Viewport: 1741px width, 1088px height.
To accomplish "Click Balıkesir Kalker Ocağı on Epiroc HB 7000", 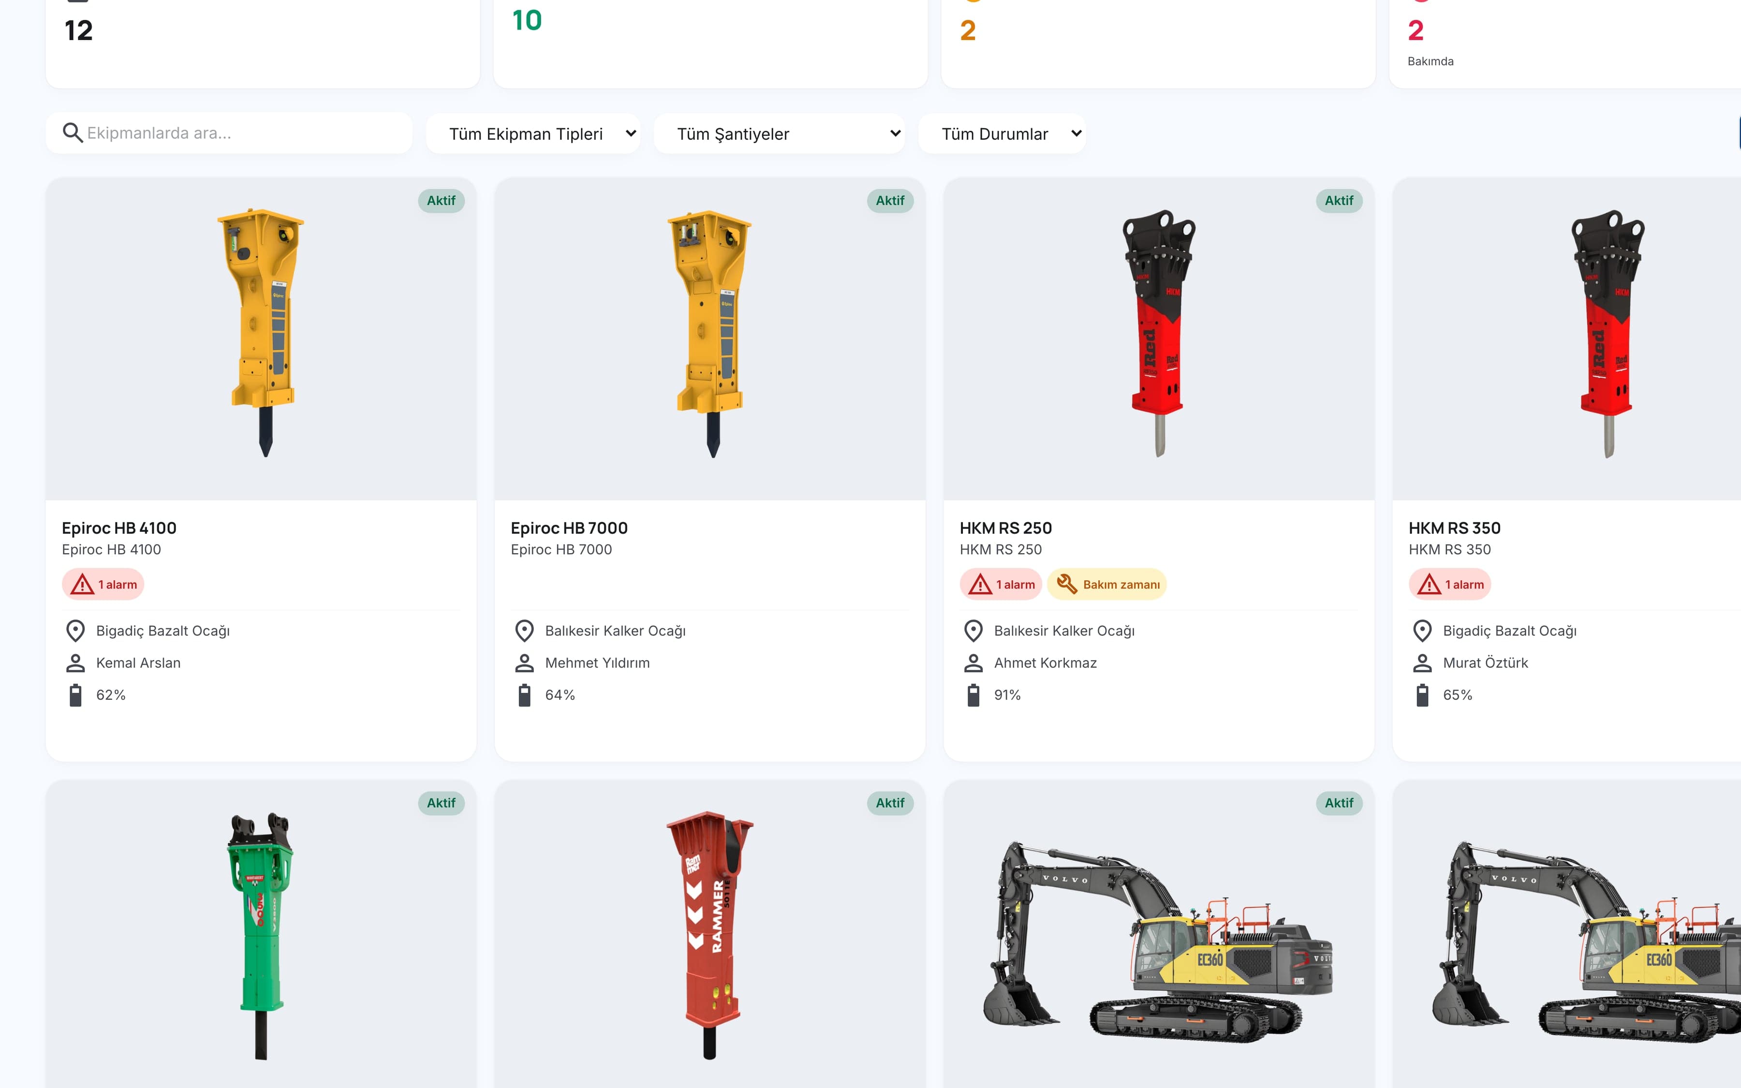I will coord(615,631).
